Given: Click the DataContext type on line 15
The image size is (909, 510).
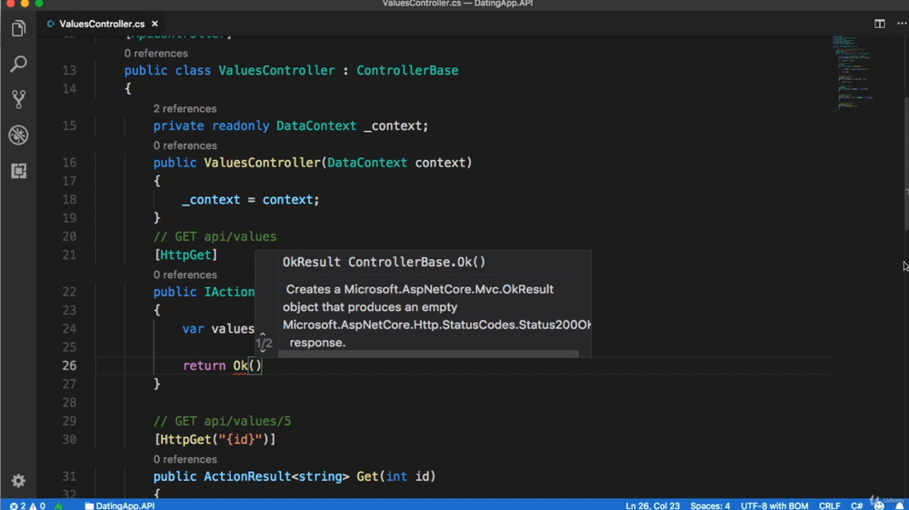Looking at the screenshot, I should pyautogui.click(x=316, y=125).
